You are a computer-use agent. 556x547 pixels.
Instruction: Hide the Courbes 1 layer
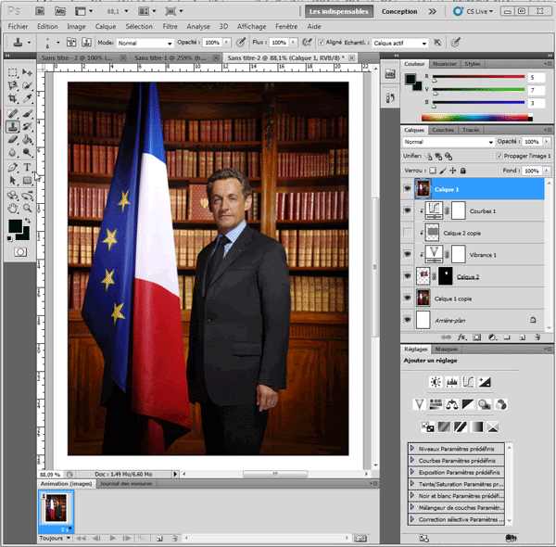pyautogui.click(x=408, y=210)
